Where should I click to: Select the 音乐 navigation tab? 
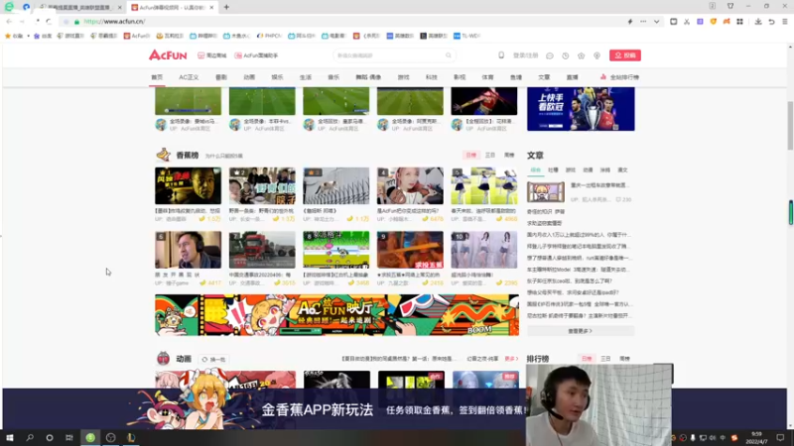point(333,77)
